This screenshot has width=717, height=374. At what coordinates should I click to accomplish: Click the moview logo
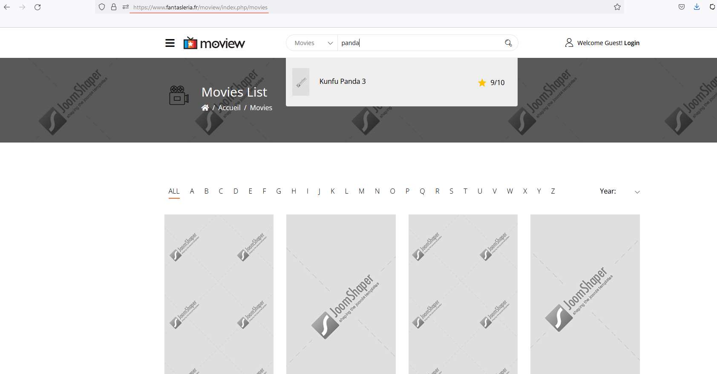pos(214,43)
